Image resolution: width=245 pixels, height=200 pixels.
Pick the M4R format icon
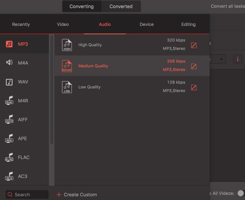[9, 101]
